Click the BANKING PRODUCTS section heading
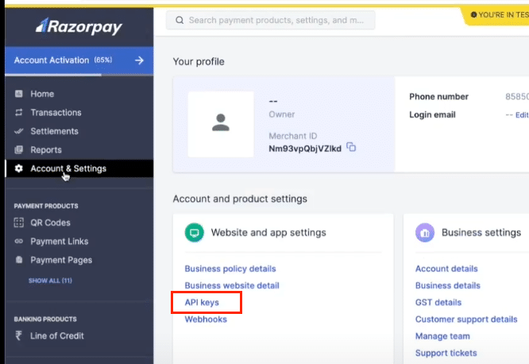529x364 pixels. tap(45, 319)
